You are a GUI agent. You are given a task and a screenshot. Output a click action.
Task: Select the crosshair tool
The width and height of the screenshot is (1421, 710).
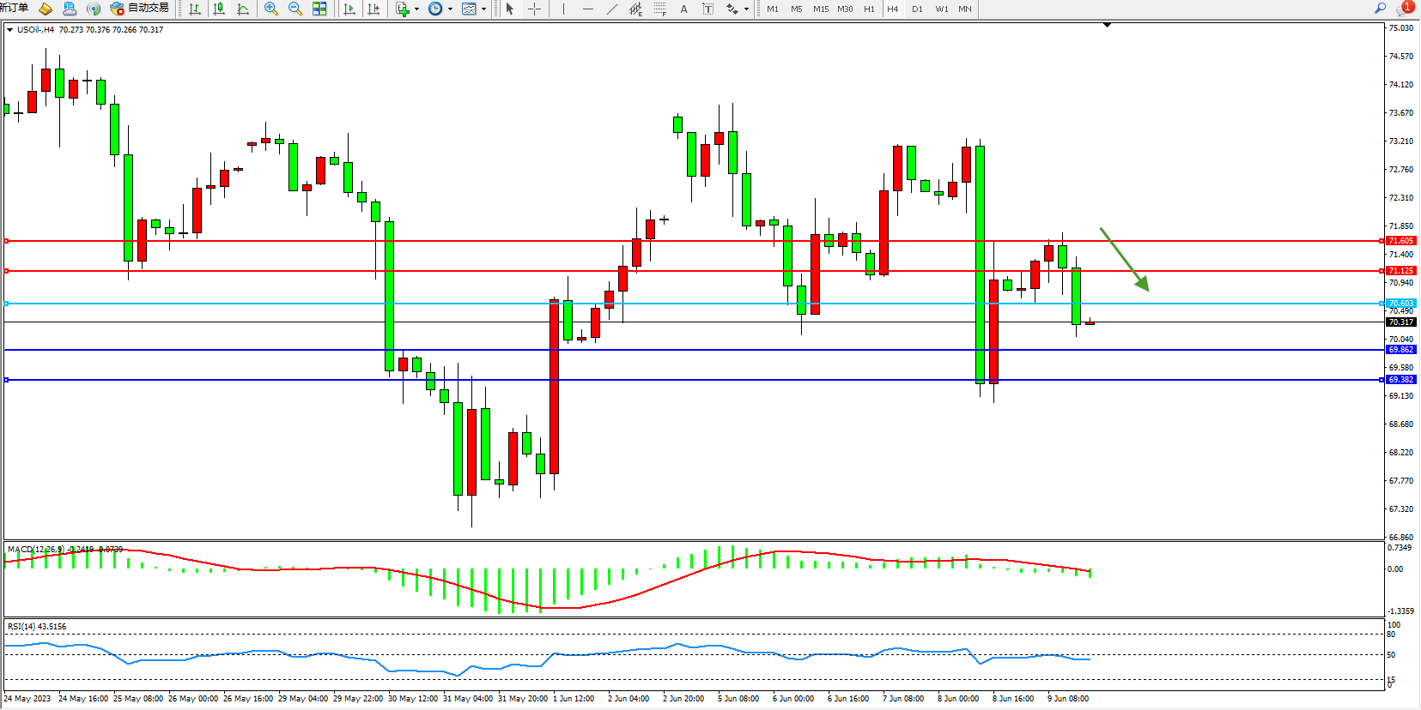(534, 9)
